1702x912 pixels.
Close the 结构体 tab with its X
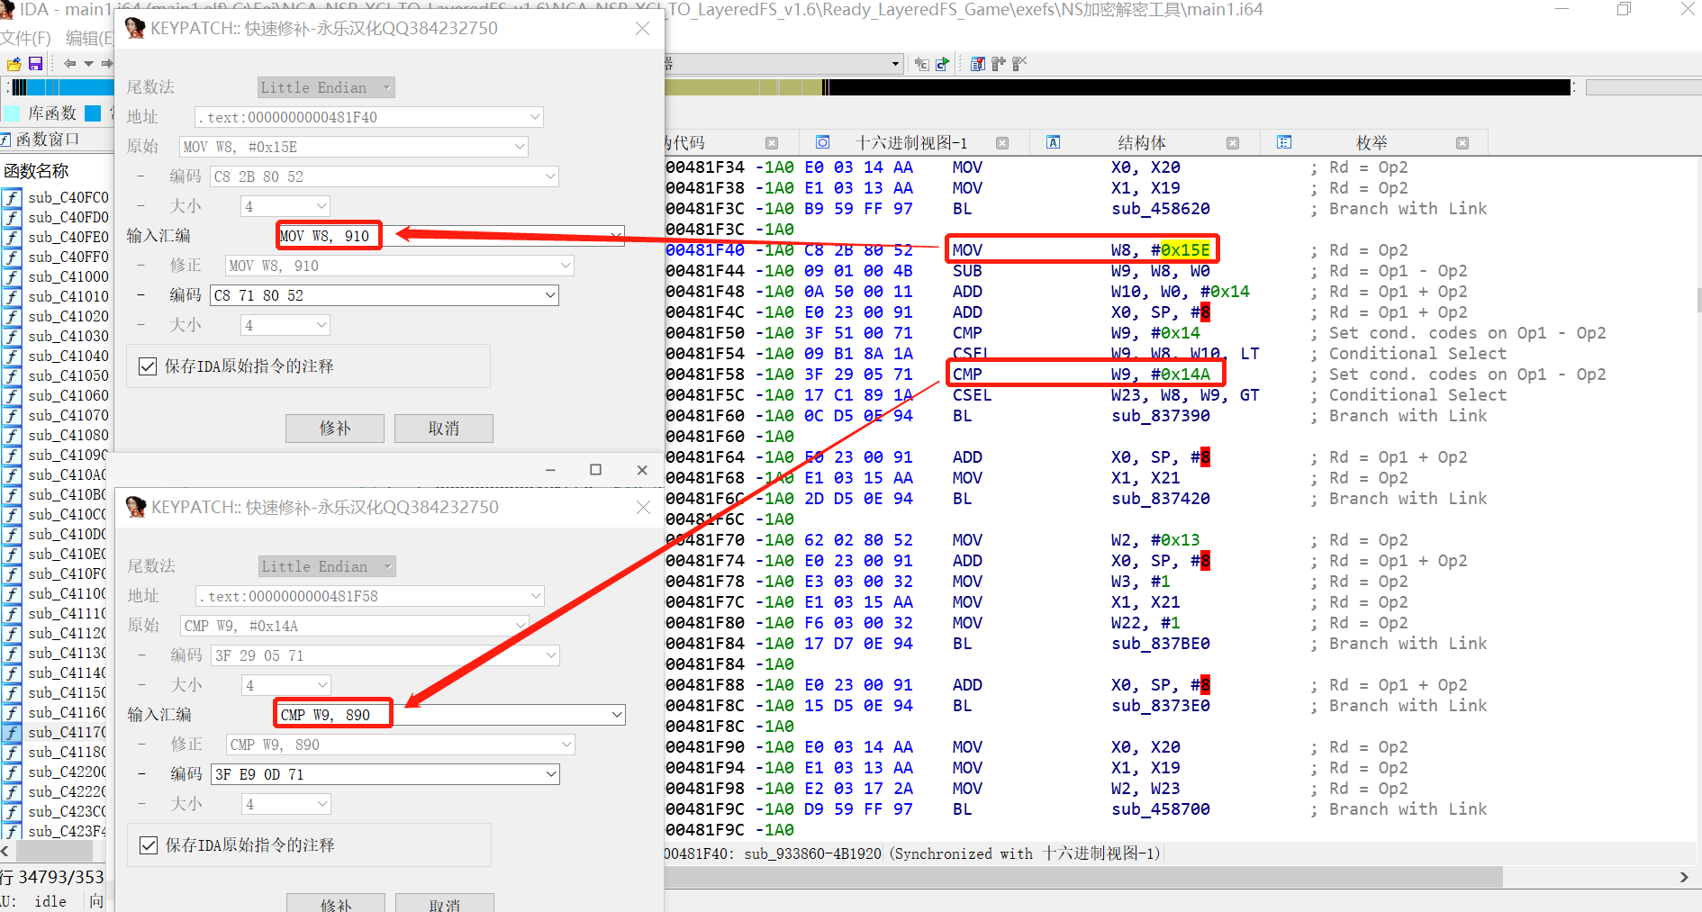(1233, 143)
